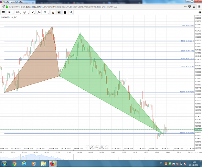Open the candlestick chart type dropdown
The height and width of the screenshot is (167, 202).
click(x=26, y=12)
